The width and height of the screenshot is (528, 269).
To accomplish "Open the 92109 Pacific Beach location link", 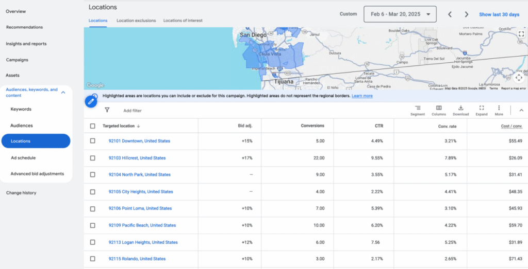I will click(x=142, y=225).
